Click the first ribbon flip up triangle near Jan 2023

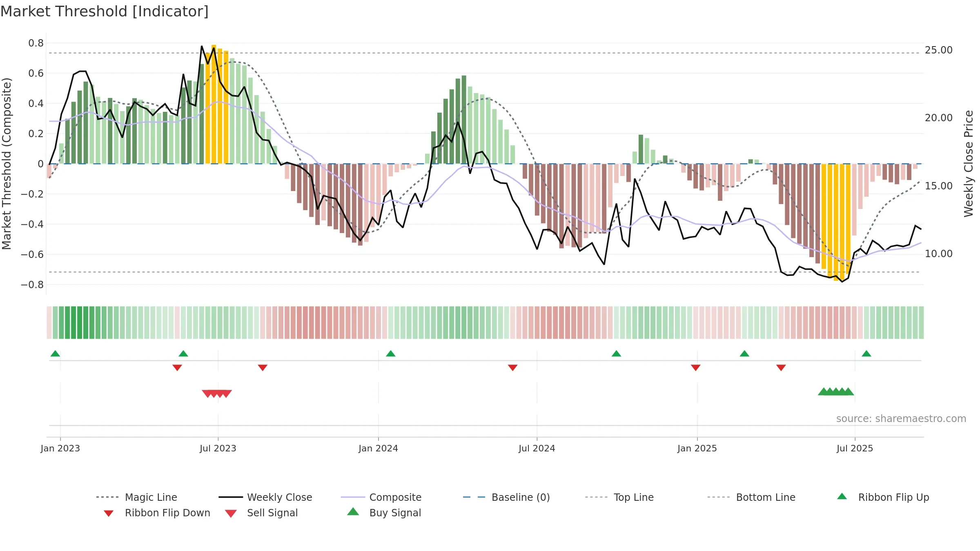coord(55,353)
